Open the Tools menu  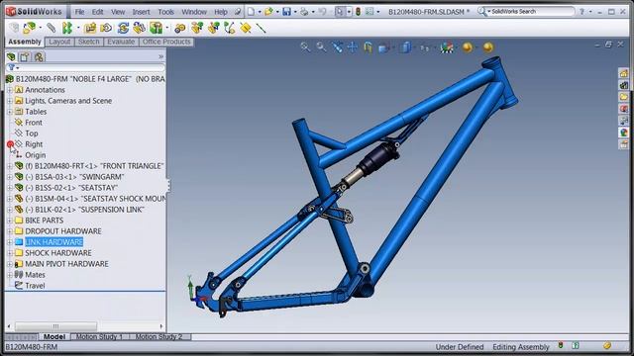pos(165,12)
